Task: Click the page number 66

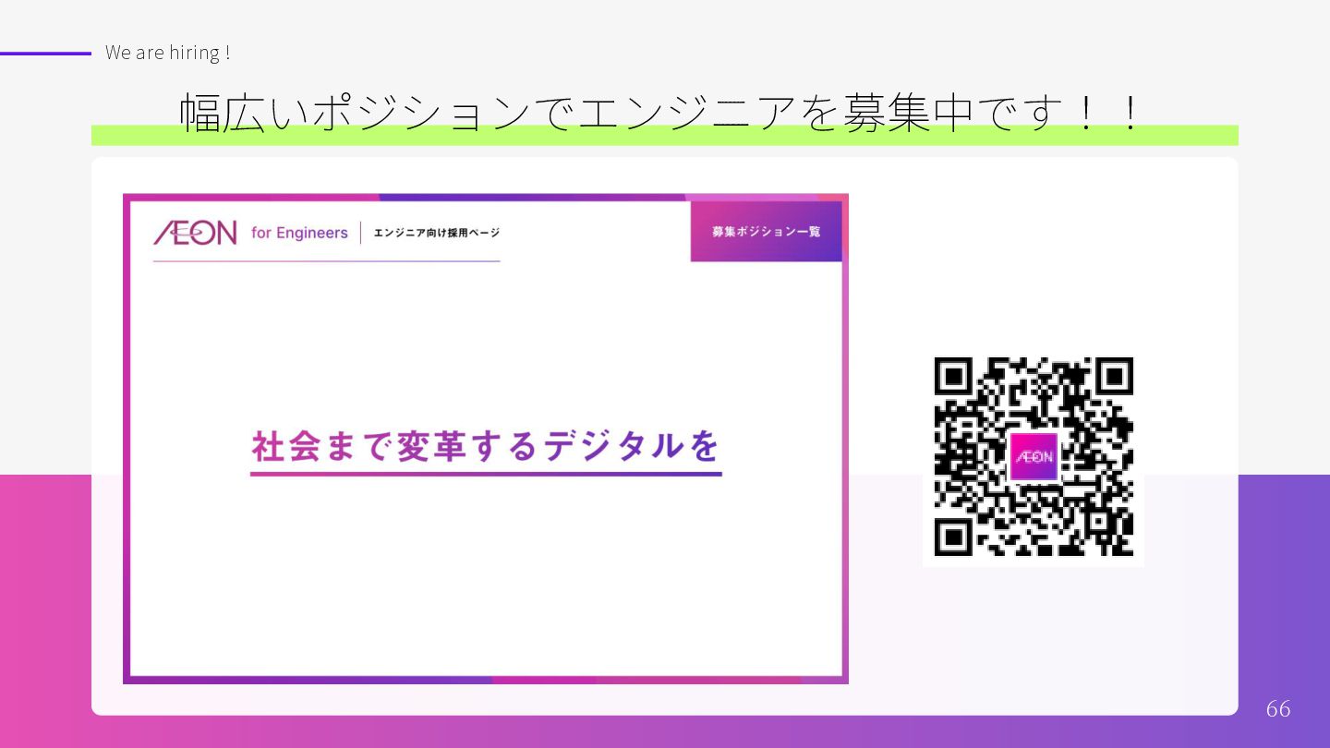Action: click(1278, 708)
